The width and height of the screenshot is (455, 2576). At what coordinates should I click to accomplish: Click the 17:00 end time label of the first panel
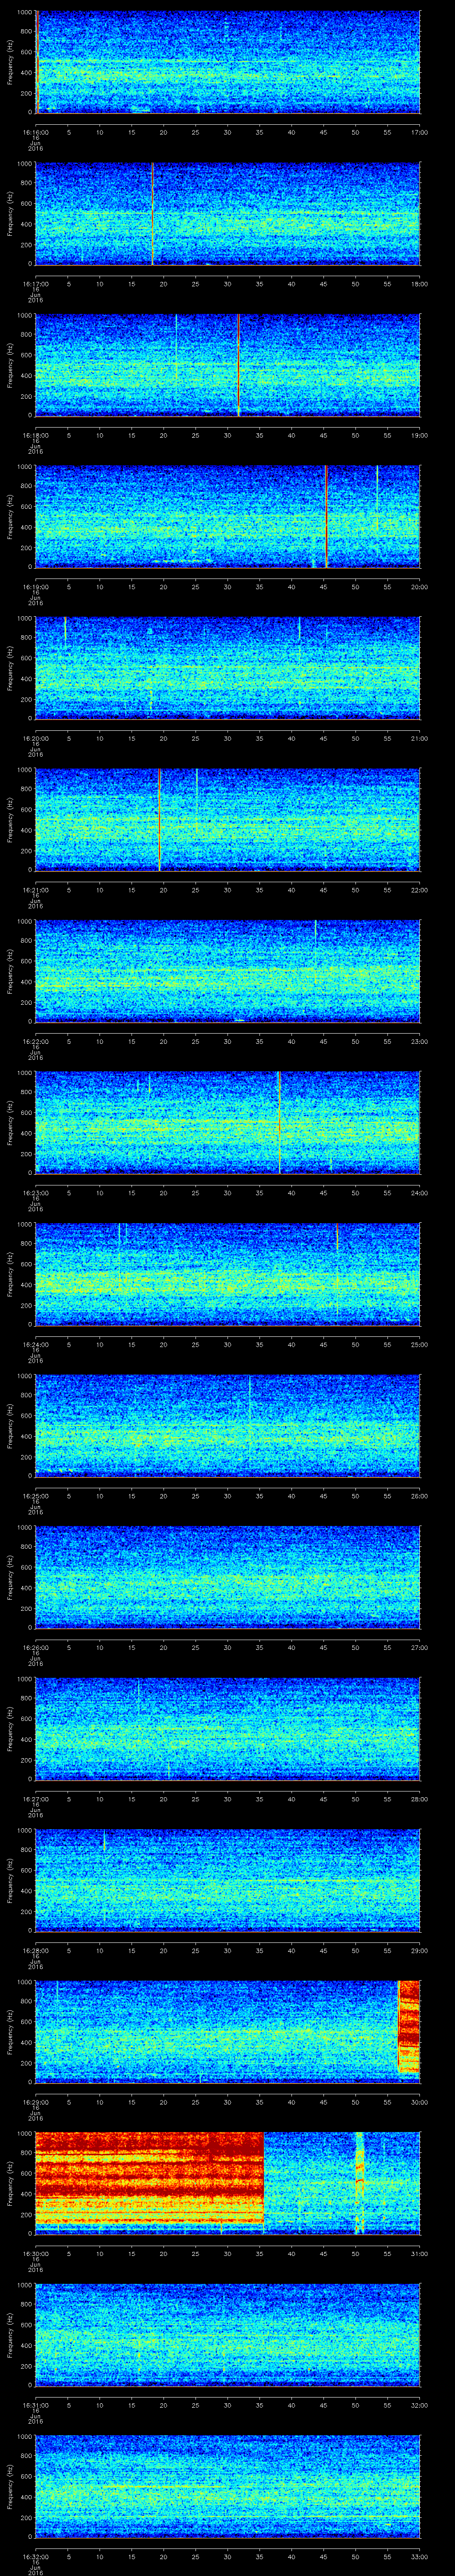(419, 132)
